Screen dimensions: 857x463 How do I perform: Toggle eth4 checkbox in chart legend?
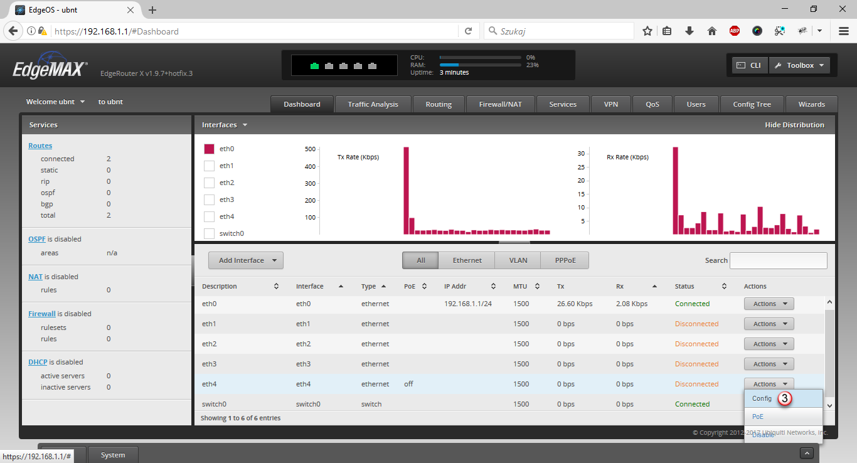[x=210, y=216]
